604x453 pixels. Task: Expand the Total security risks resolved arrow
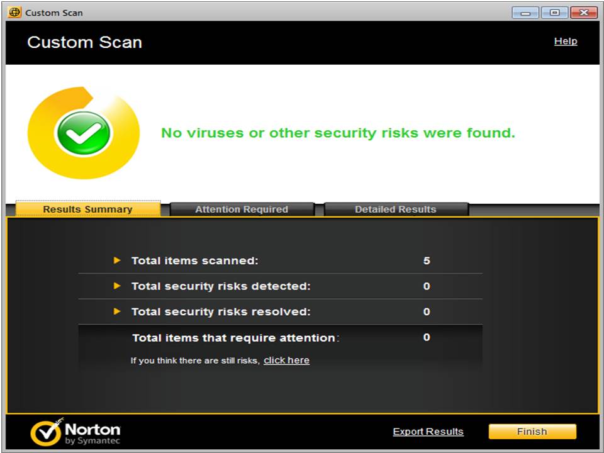pyautogui.click(x=116, y=311)
